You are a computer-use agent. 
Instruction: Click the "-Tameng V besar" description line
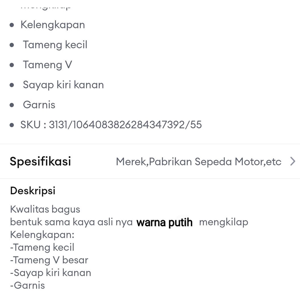[x=49, y=260]
